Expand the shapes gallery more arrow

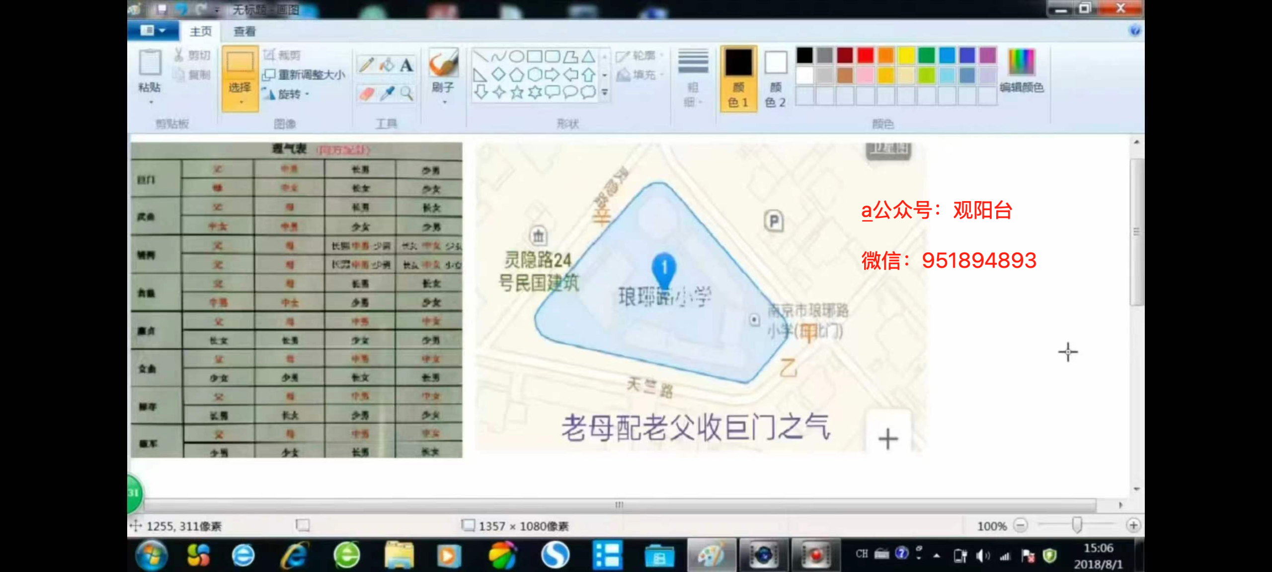tap(605, 92)
